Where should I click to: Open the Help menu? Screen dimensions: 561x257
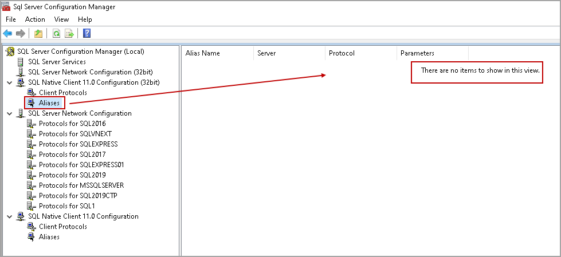point(85,19)
